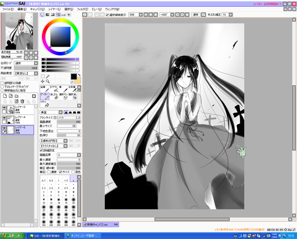Rotate view counterclockwise in navigator

[26, 58]
